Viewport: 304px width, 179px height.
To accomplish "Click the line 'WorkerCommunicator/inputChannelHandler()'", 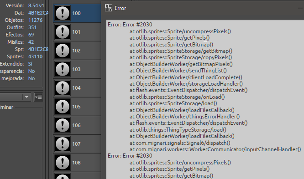I will pos(215,149).
